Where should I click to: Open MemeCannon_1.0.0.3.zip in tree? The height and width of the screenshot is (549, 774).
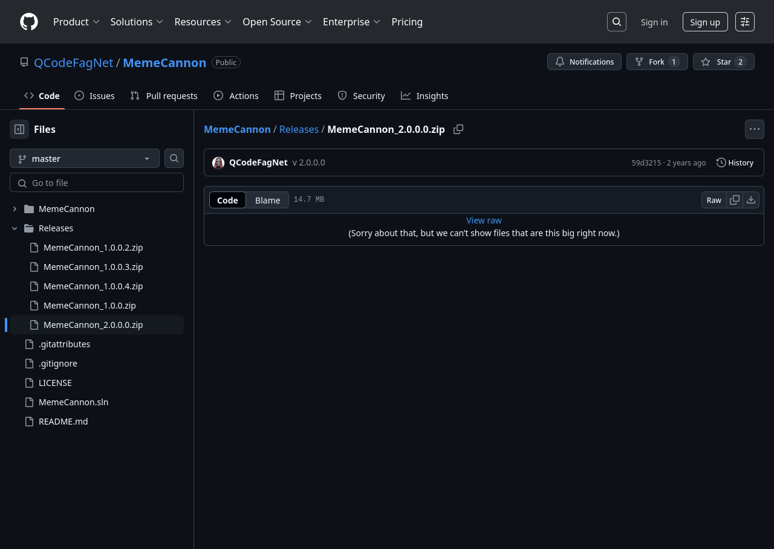pyautogui.click(x=93, y=267)
